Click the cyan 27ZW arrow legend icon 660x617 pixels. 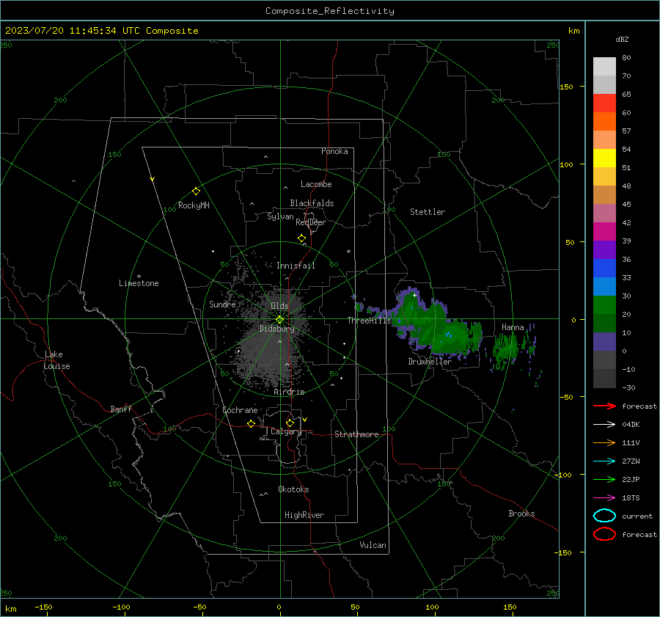[604, 461]
